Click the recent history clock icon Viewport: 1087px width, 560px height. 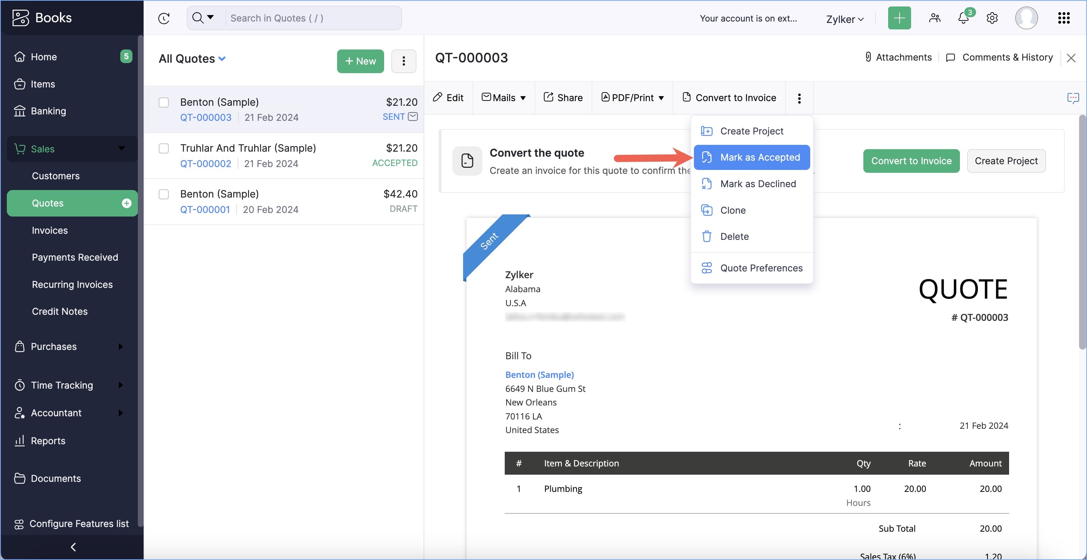tap(164, 18)
